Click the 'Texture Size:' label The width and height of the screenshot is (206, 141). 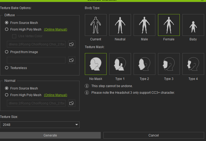click(x=9, y=117)
